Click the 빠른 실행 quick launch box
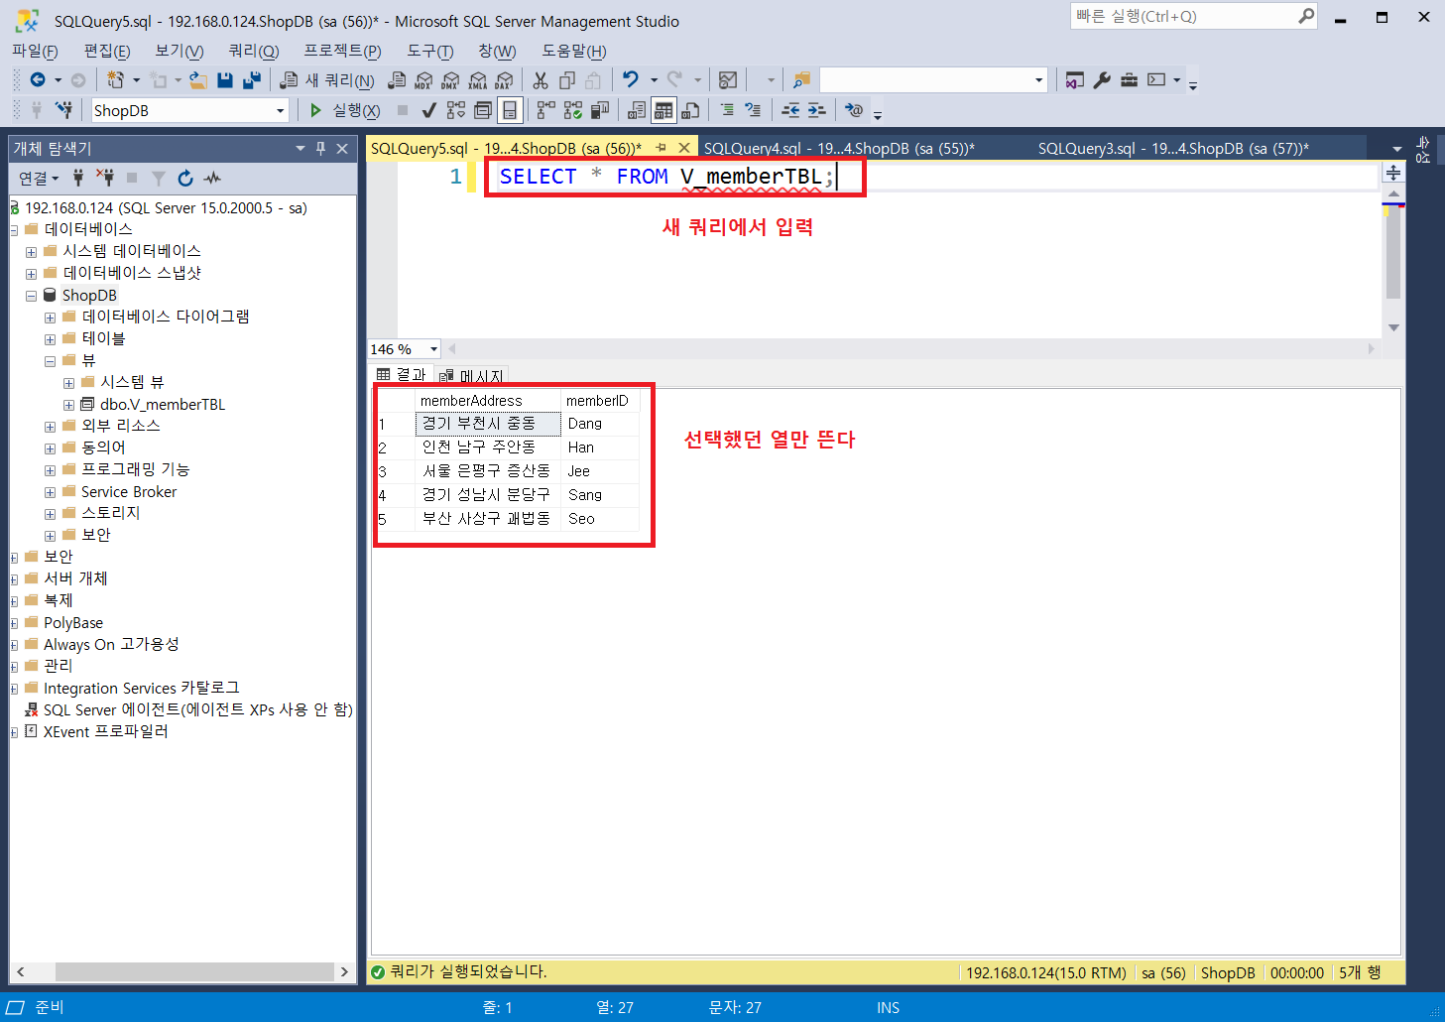The image size is (1445, 1022). point(1193,16)
